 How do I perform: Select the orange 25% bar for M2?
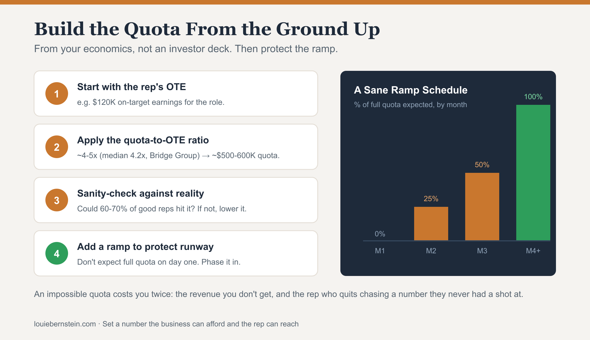[x=431, y=224]
